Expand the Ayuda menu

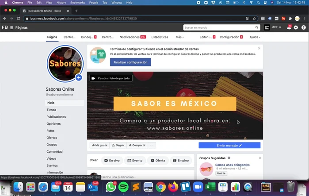255,37
